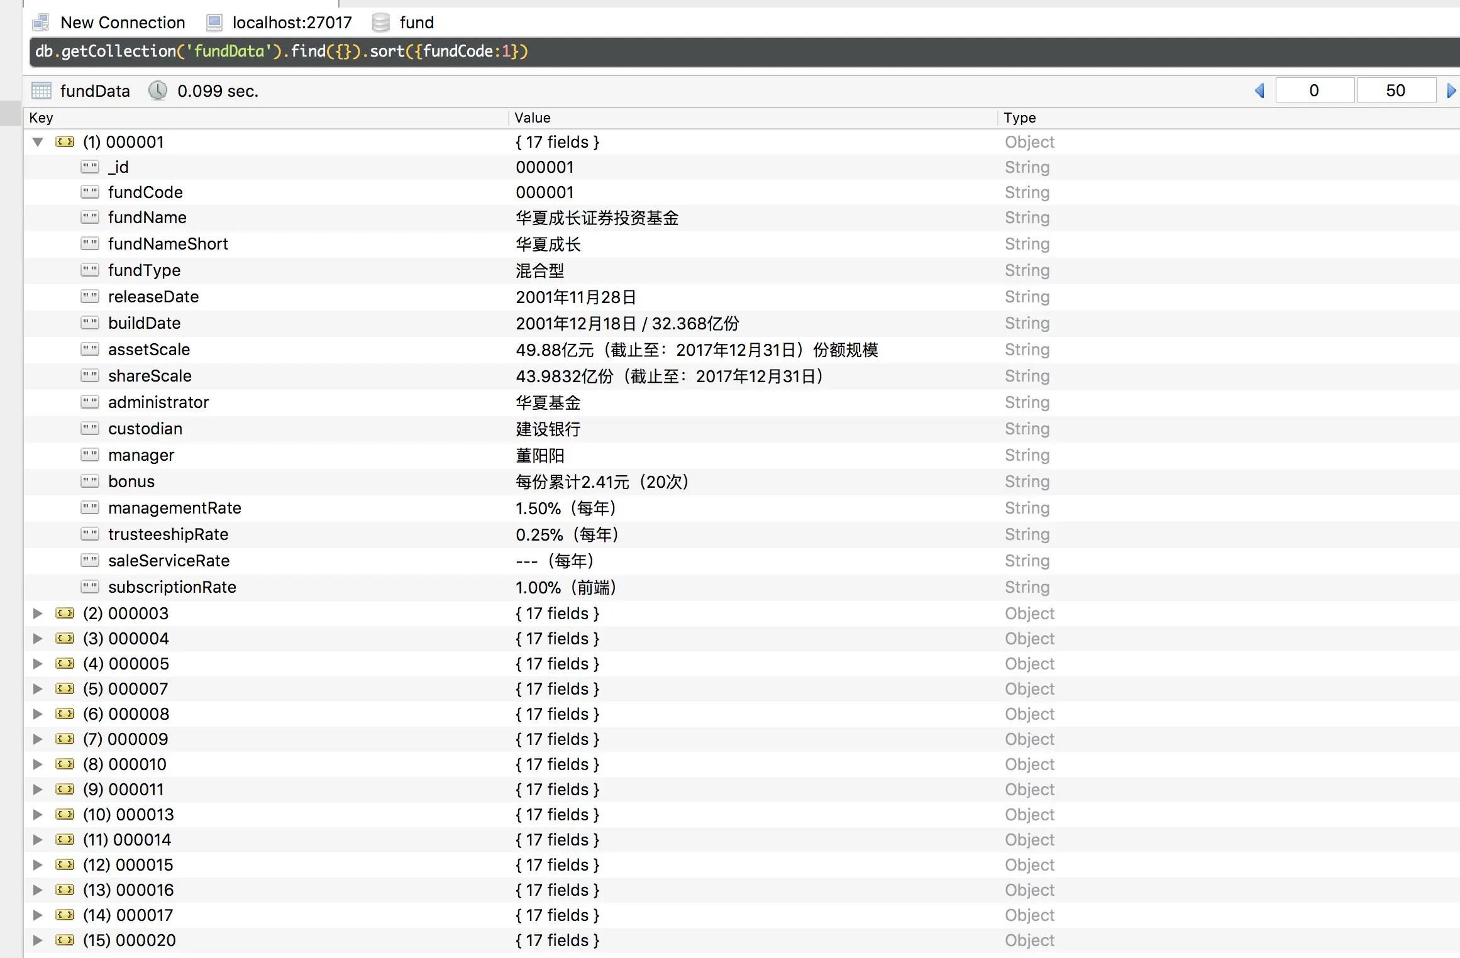Click the object icon of document (15) 000020
The width and height of the screenshot is (1460, 958).
65,940
